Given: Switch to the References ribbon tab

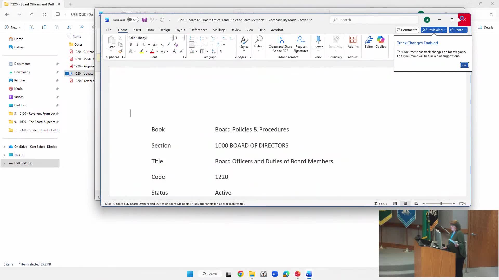Looking at the screenshot, I should (x=199, y=30).
